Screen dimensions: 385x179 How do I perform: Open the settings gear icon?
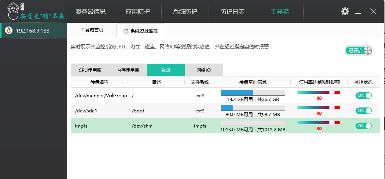point(345,11)
